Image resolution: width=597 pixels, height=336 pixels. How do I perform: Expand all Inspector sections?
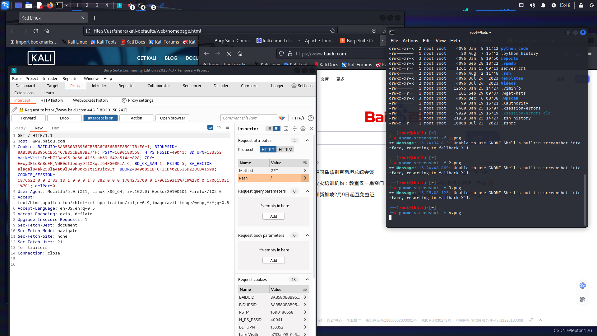[x=286, y=128]
